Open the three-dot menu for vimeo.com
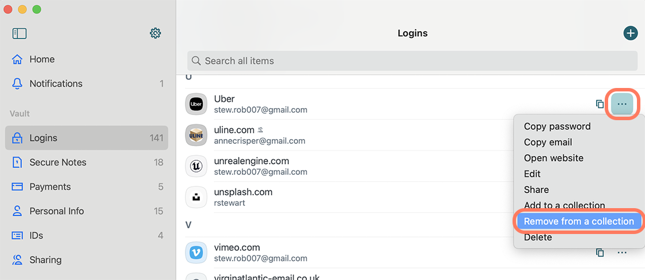Screen dimensions: 645x280 (x=622, y=252)
